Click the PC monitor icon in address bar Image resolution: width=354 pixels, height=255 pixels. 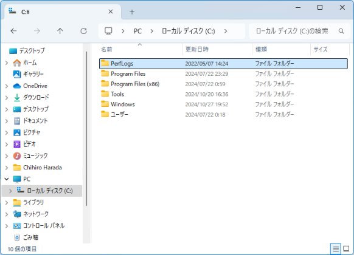click(108, 31)
